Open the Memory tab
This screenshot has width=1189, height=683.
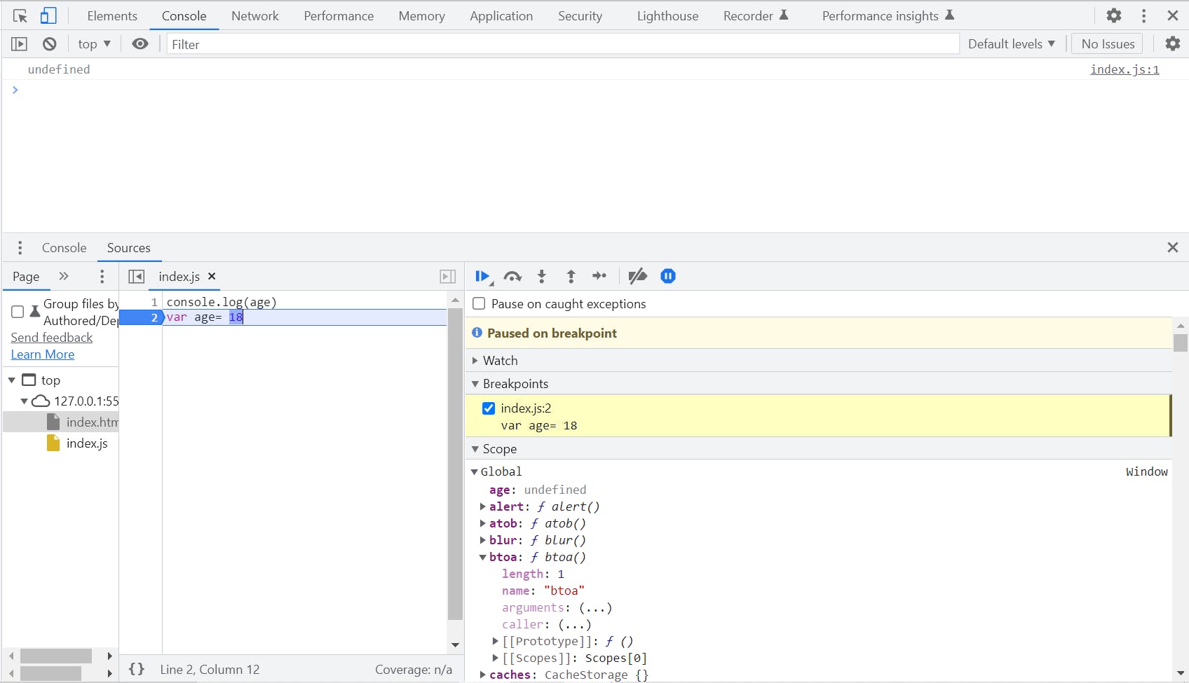click(421, 15)
